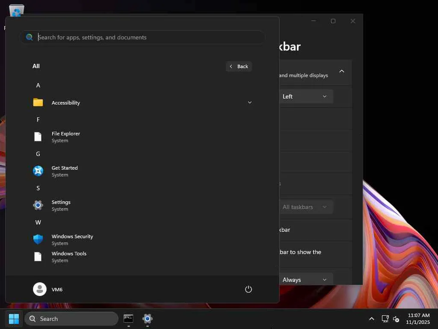This screenshot has height=329, width=438.
Task: Click the VM6 account name
Action: click(x=57, y=290)
